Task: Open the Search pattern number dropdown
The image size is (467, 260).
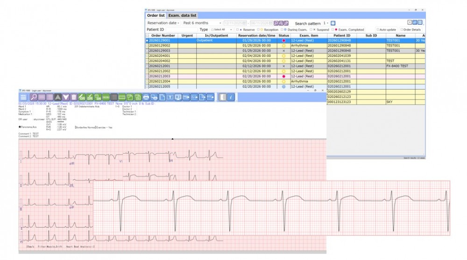Action: (326, 23)
